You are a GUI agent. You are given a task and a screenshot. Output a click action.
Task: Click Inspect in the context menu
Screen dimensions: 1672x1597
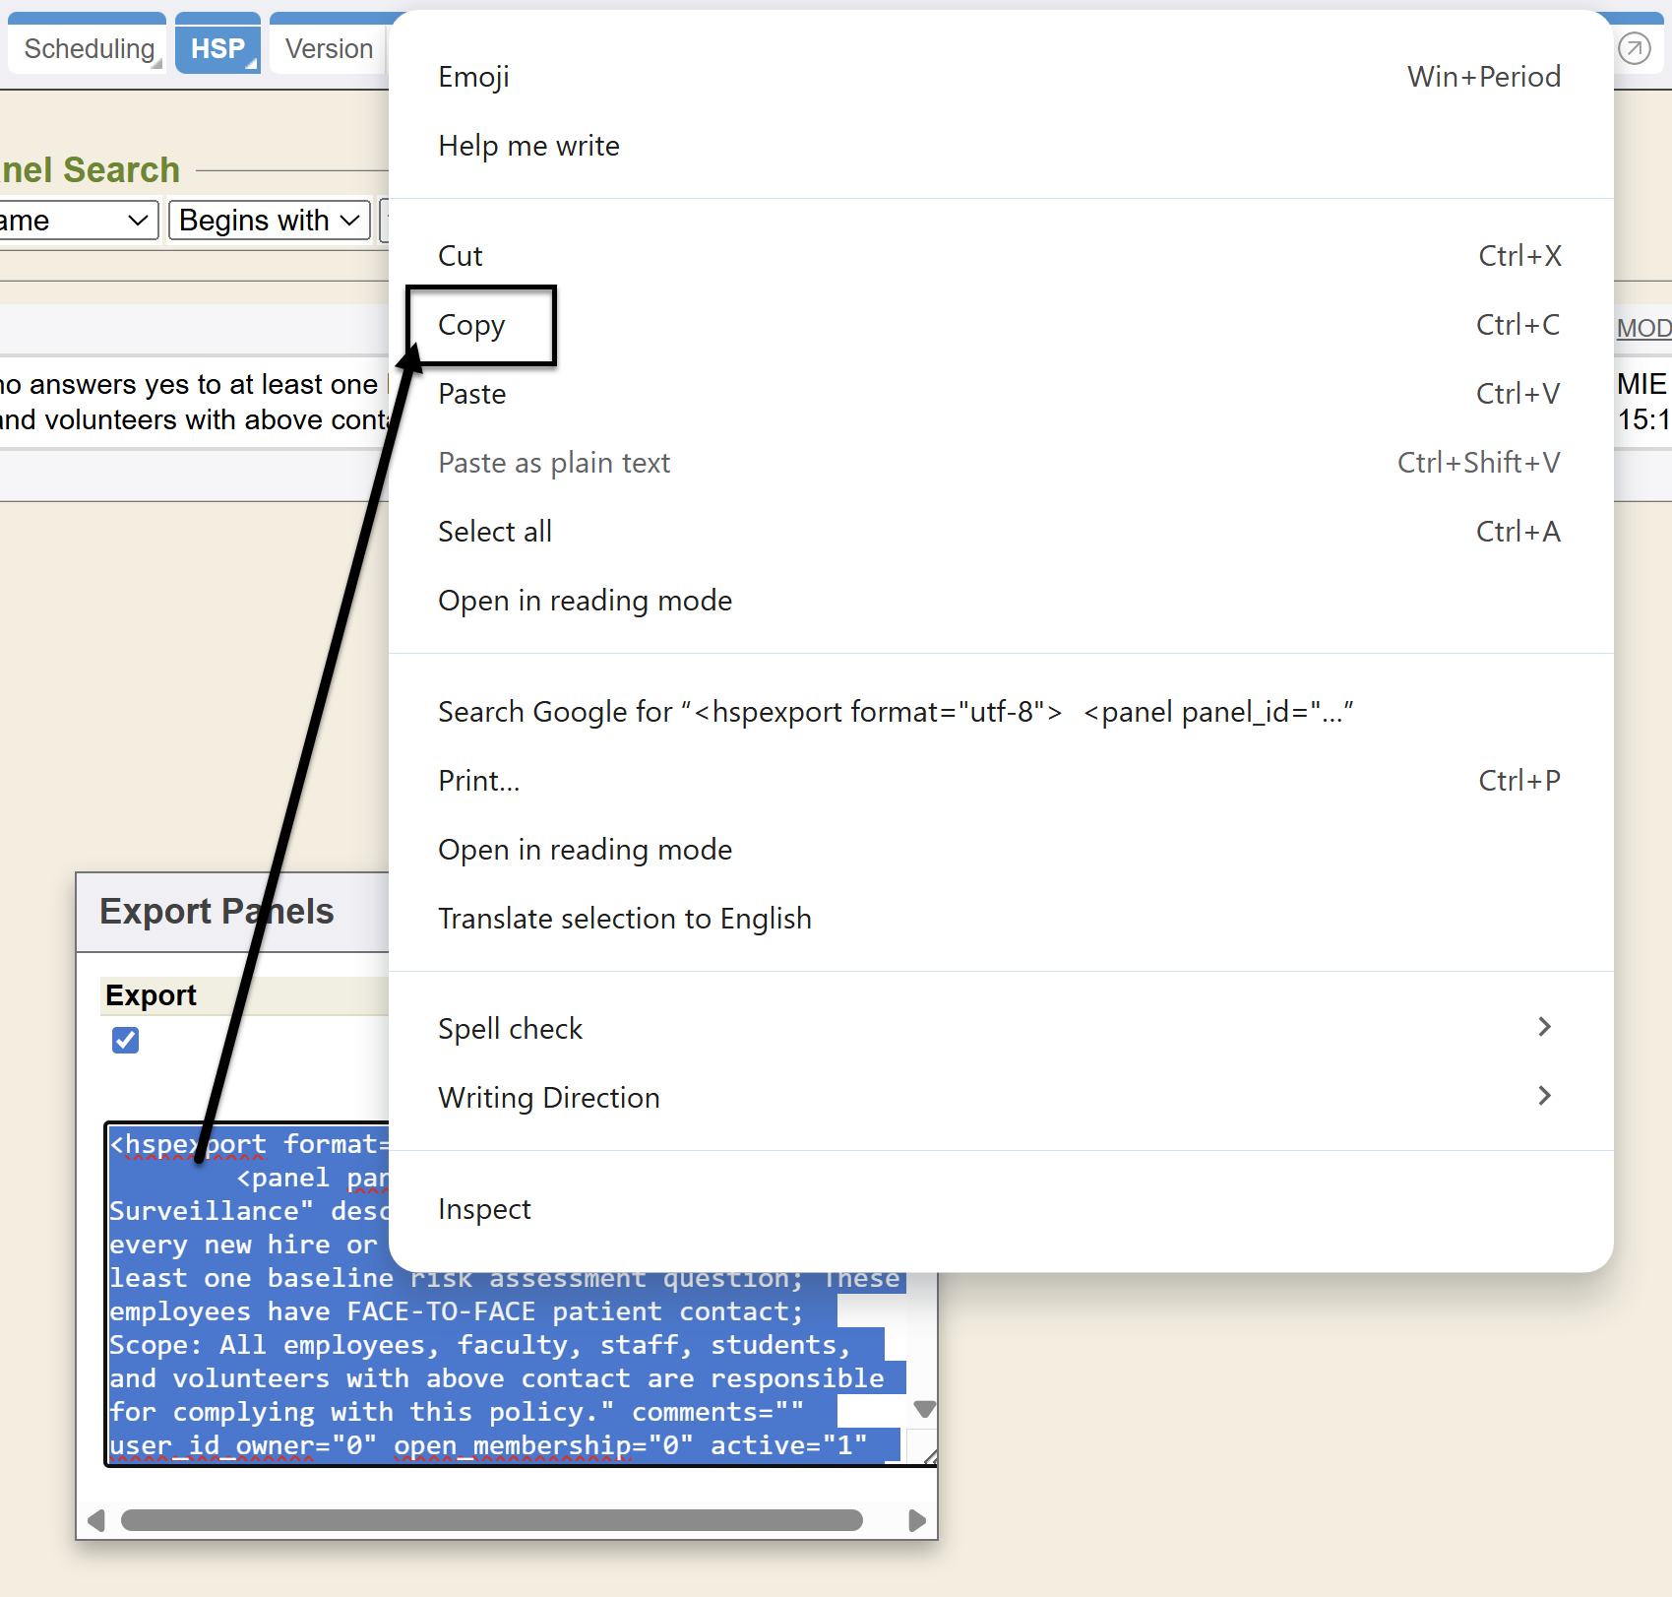coord(484,1209)
